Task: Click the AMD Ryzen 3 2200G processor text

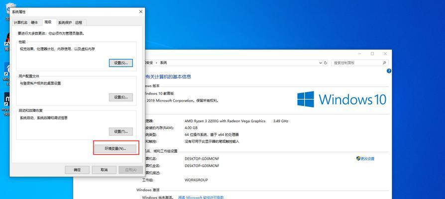Action: point(225,121)
